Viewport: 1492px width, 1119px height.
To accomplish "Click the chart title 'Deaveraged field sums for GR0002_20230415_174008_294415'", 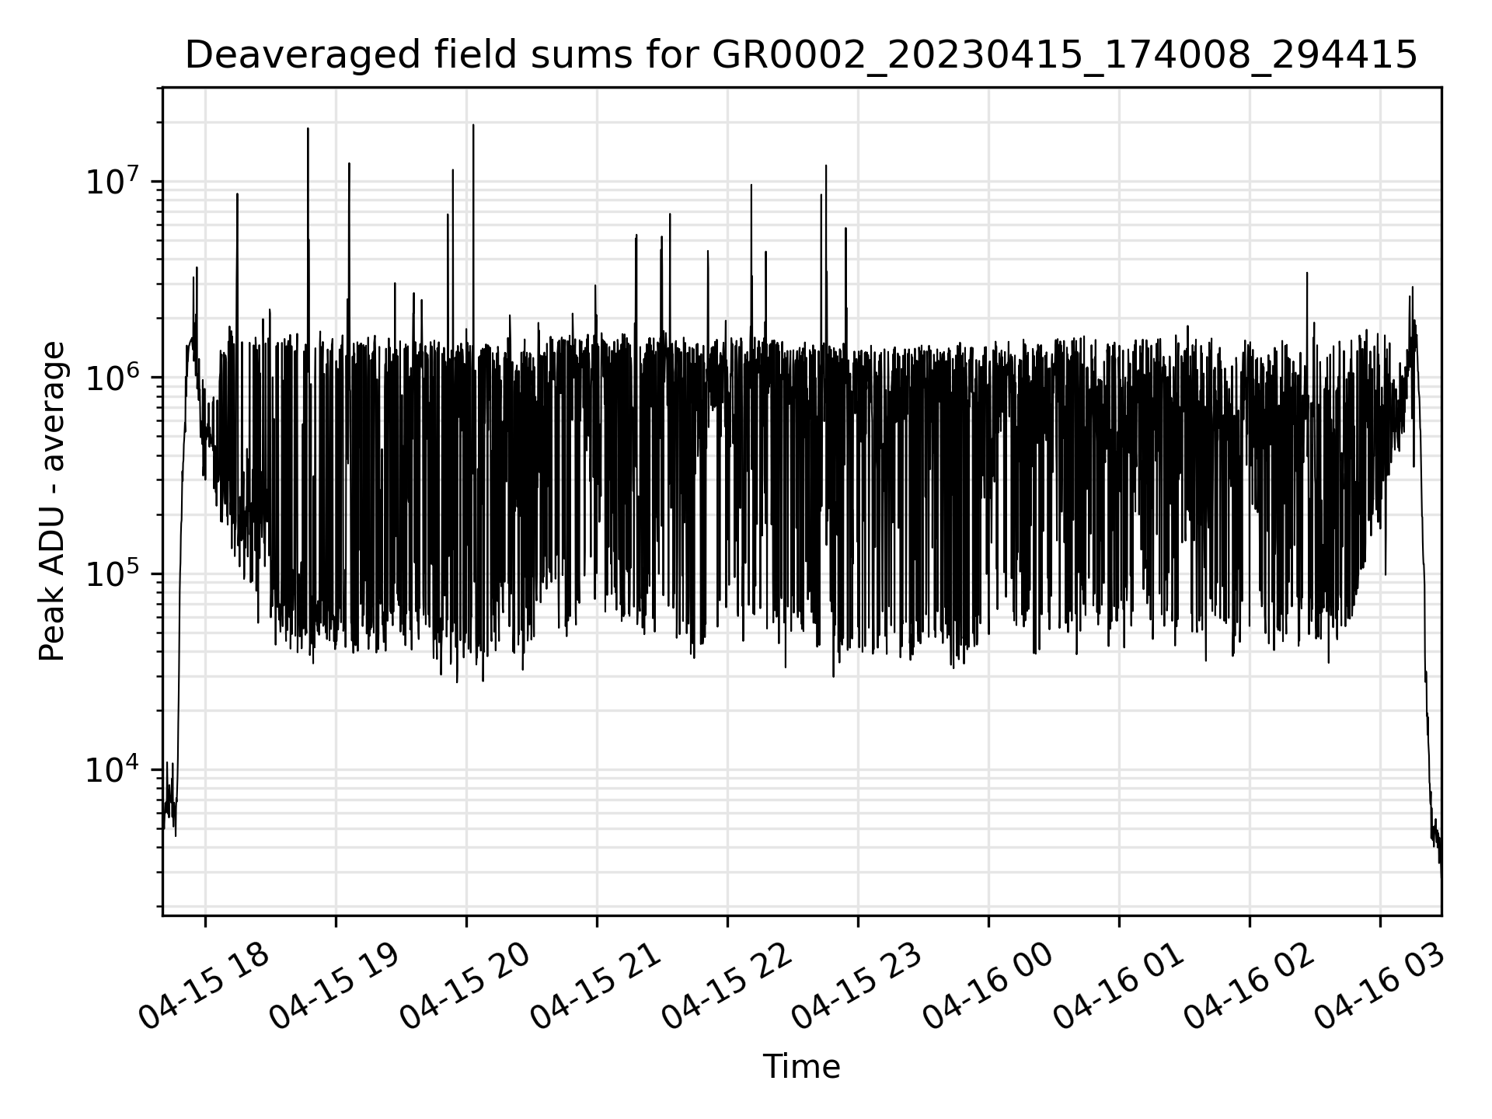I will point(801,56).
